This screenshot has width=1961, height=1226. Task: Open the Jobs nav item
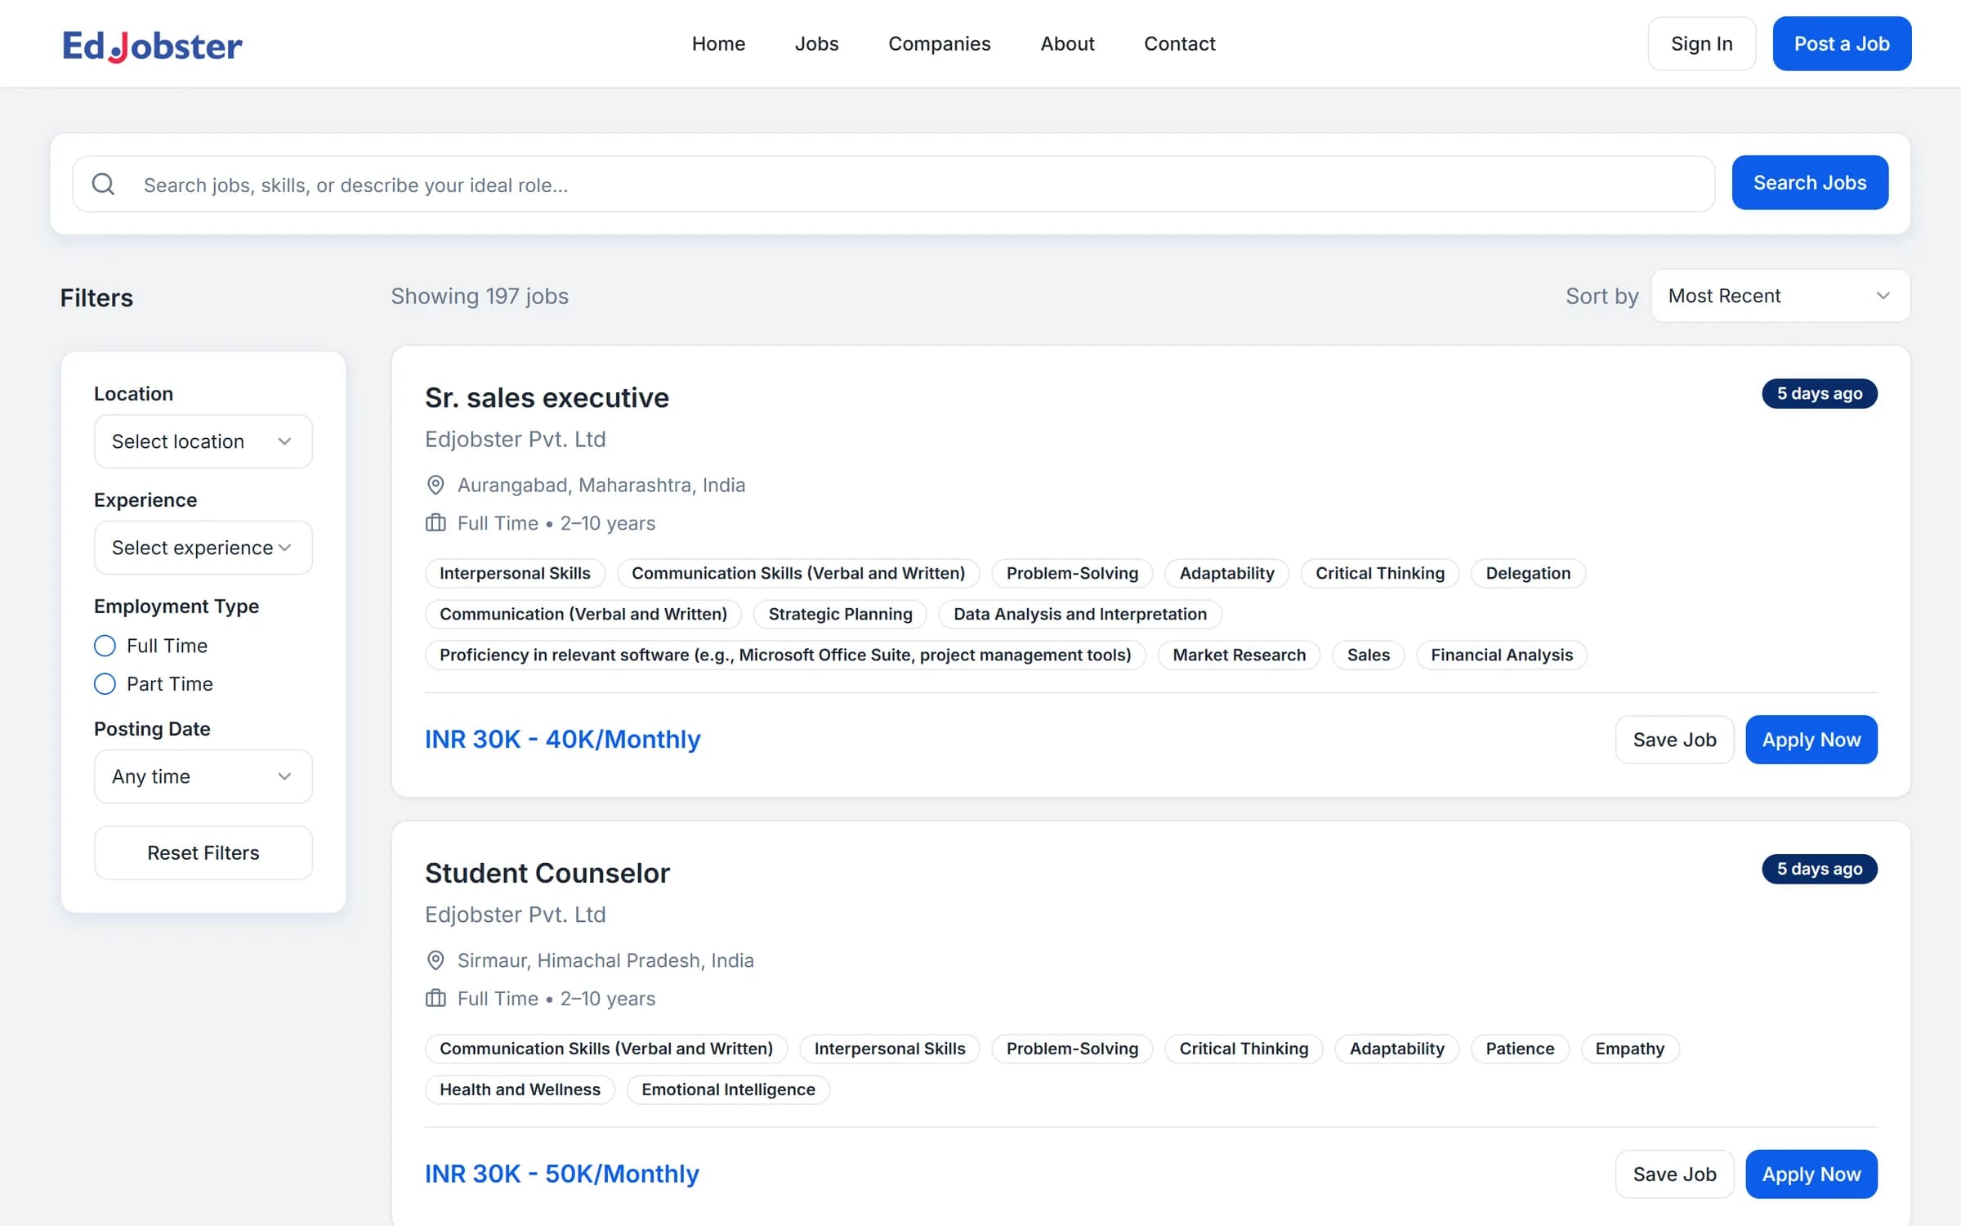[816, 44]
